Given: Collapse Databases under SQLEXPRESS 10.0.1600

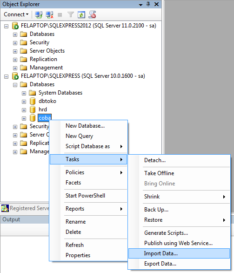Looking at the screenshot, I should tap(15, 85).
